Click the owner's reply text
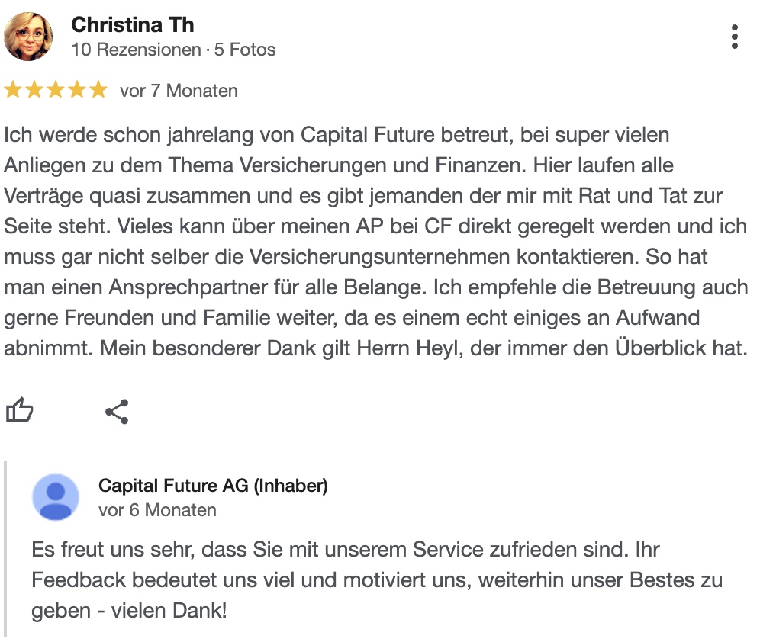The image size is (760, 642). point(377,580)
